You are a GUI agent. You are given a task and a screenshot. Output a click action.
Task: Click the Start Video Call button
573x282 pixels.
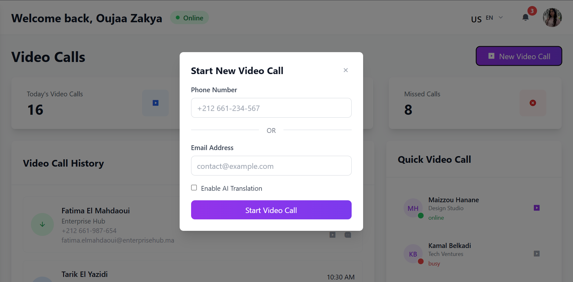coord(271,210)
